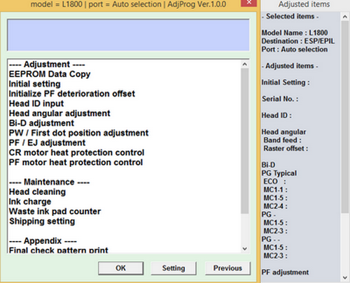
Task: Click the Adjusted items panel scroll-up arrow
Action: tap(345, 17)
